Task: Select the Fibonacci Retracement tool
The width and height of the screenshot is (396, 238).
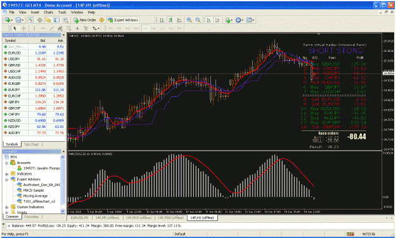Action: click(68, 28)
